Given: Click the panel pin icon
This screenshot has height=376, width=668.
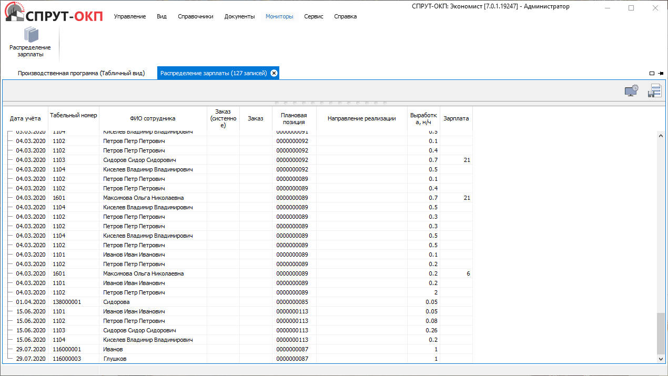Looking at the screenshot, I should click(x=661, y=74).
